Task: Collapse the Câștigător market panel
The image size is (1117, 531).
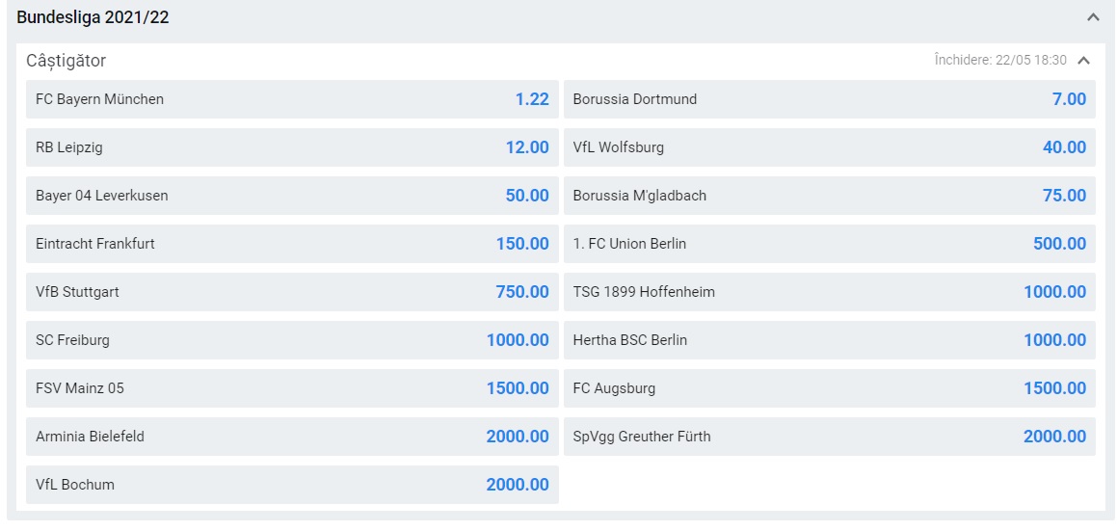Action: point(1084,61)
